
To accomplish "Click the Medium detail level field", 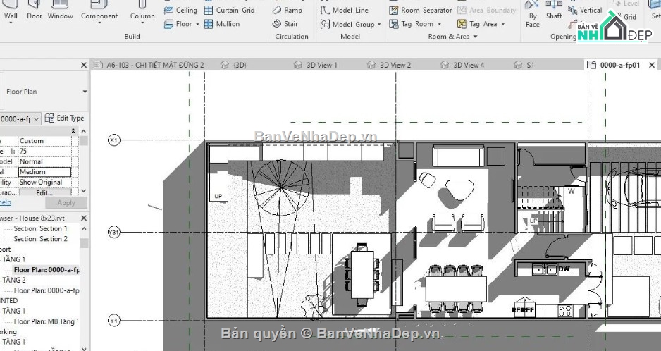I will coord(44,172).
